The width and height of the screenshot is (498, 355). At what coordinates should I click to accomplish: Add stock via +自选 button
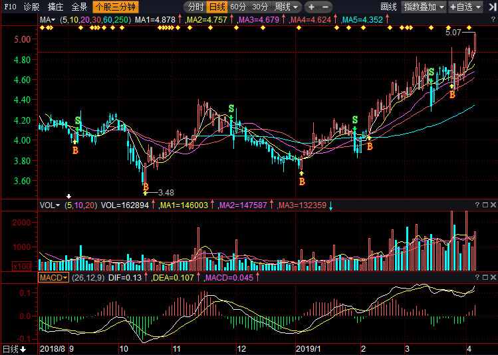(x=465, y=7)
